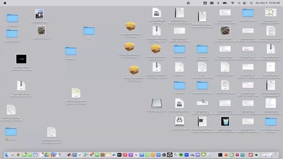Launch MATLAB from the Dock
This screenshot has width=283, height=159.
click(69, 155)
